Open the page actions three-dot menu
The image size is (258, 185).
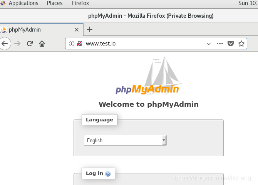(x=220, y=44)
